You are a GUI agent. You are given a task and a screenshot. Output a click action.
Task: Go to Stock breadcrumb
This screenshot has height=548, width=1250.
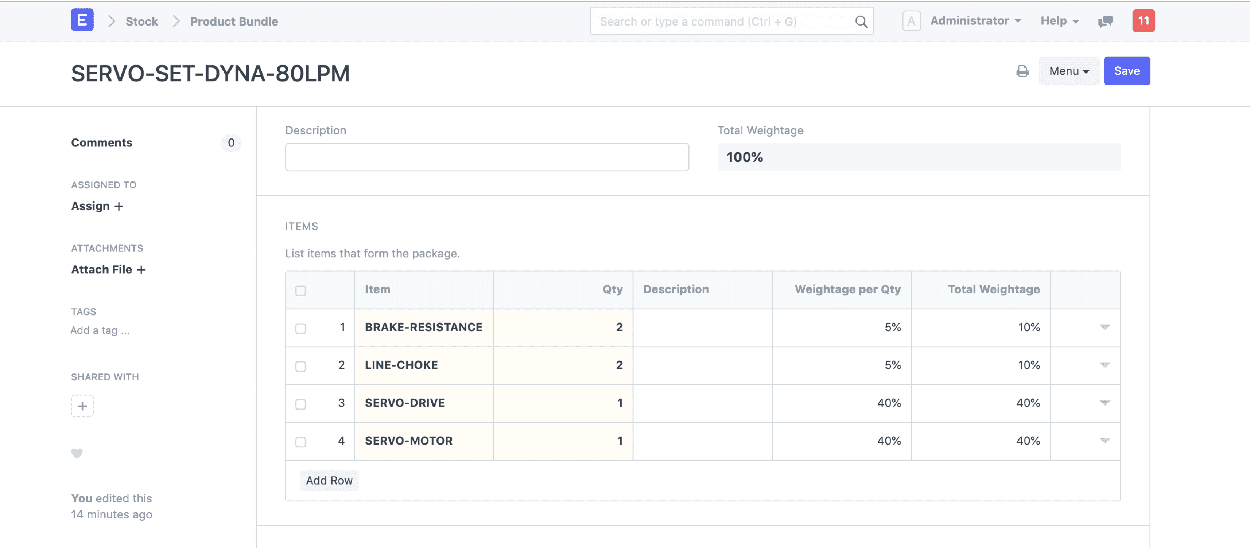pyautogui.click(x=142, y=21)
